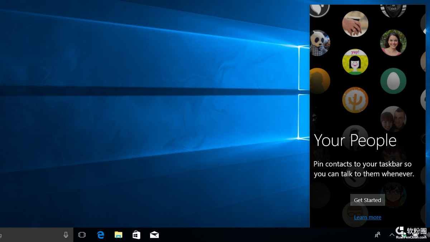Click the Your People heading
Screen dimensions: 430x242
point(355,140)
